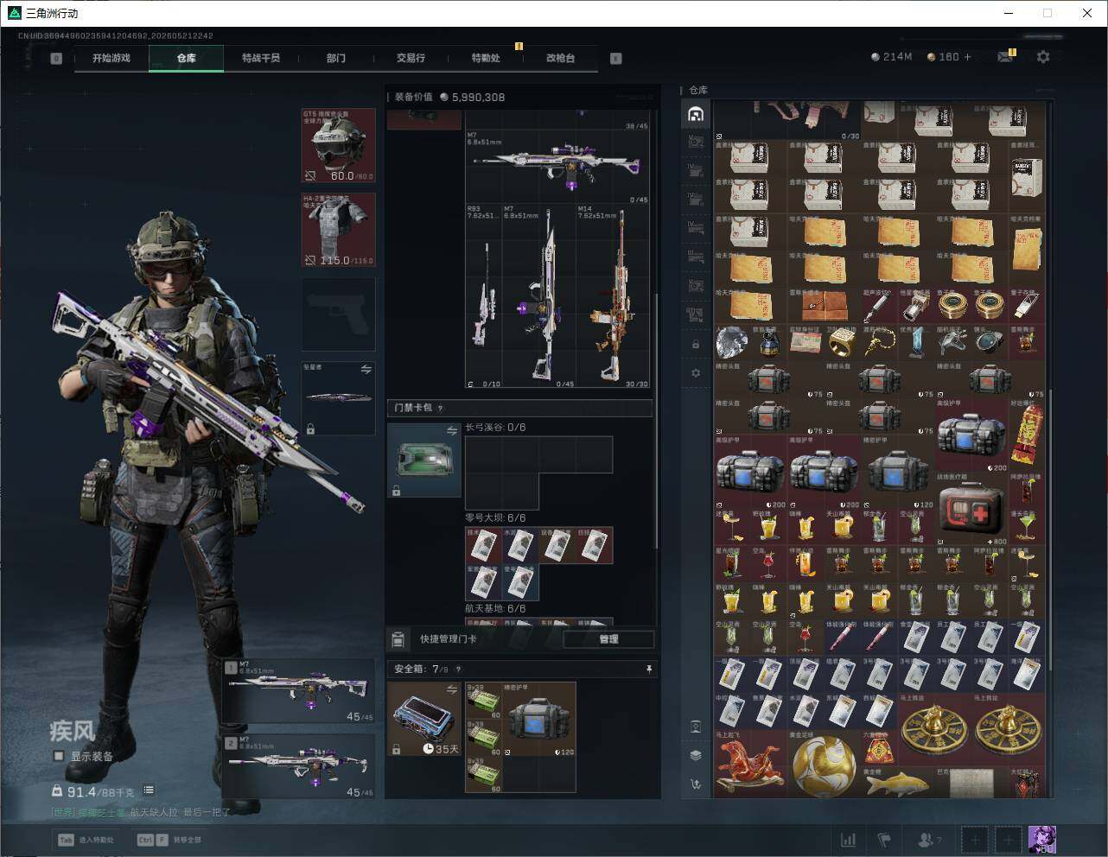The image size is (1108, 857).
Task: Select the 战地医疗箱 medical kit item
Action: tap(971, 508)
